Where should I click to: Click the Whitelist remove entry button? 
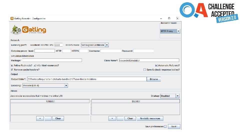48,118
